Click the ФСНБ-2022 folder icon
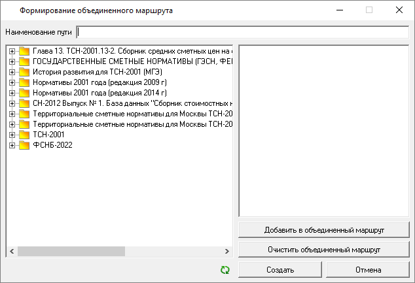Viewport: 415px width, 283px height. [x=24, y=145]
